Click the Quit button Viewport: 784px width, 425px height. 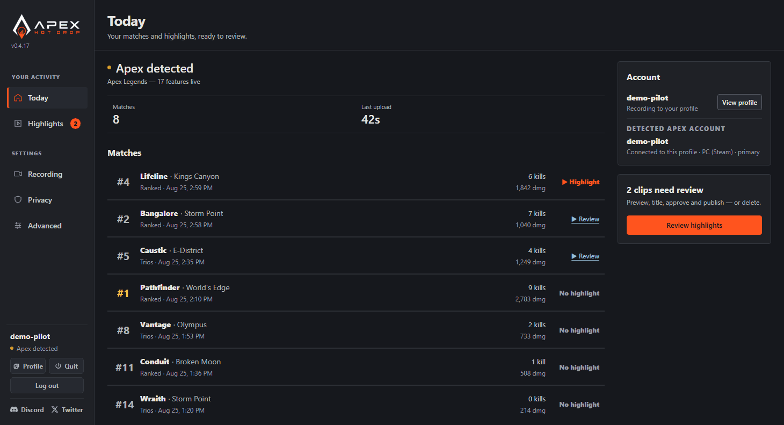(66, 366)
